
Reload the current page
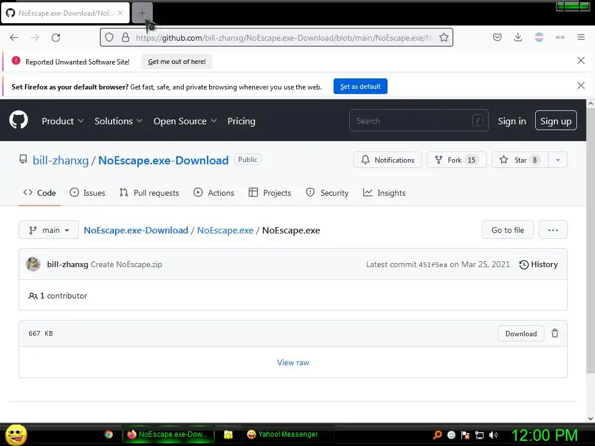pyautogui.click(x=56, y=37)
